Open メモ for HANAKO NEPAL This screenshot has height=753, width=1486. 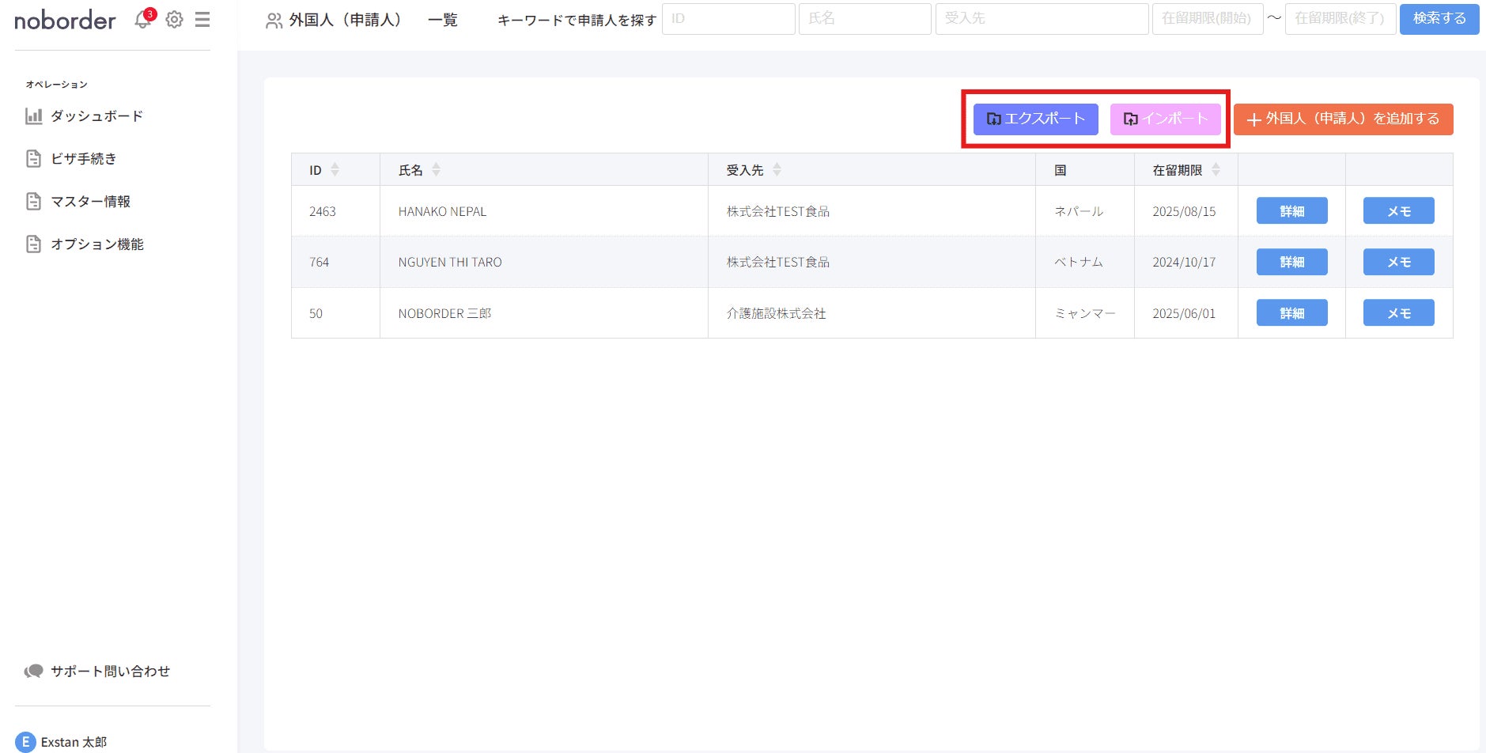[x=1398, y=211]
